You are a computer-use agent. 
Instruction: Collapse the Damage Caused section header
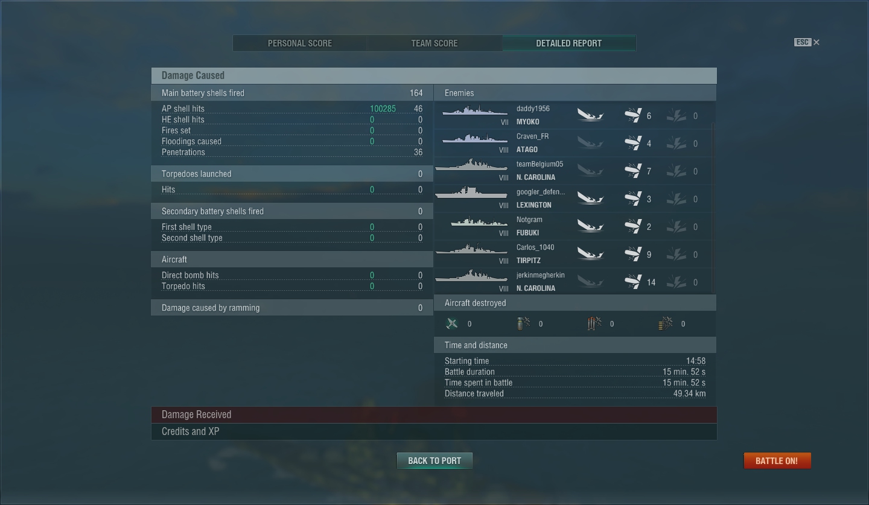434,75
